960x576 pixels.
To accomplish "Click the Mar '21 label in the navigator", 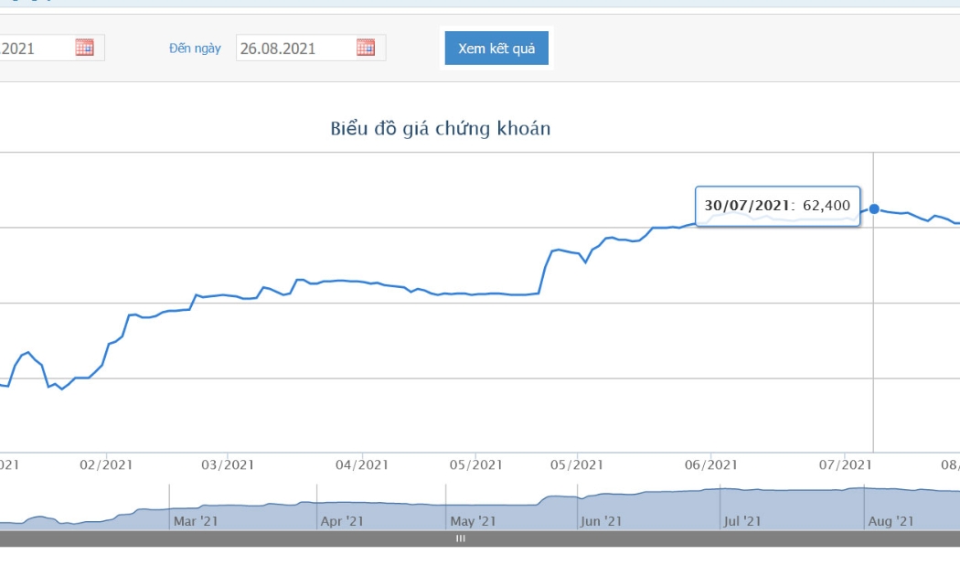I will pos(196,521).
